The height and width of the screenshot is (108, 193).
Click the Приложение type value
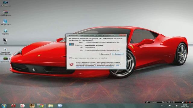(x=90, y=47)
